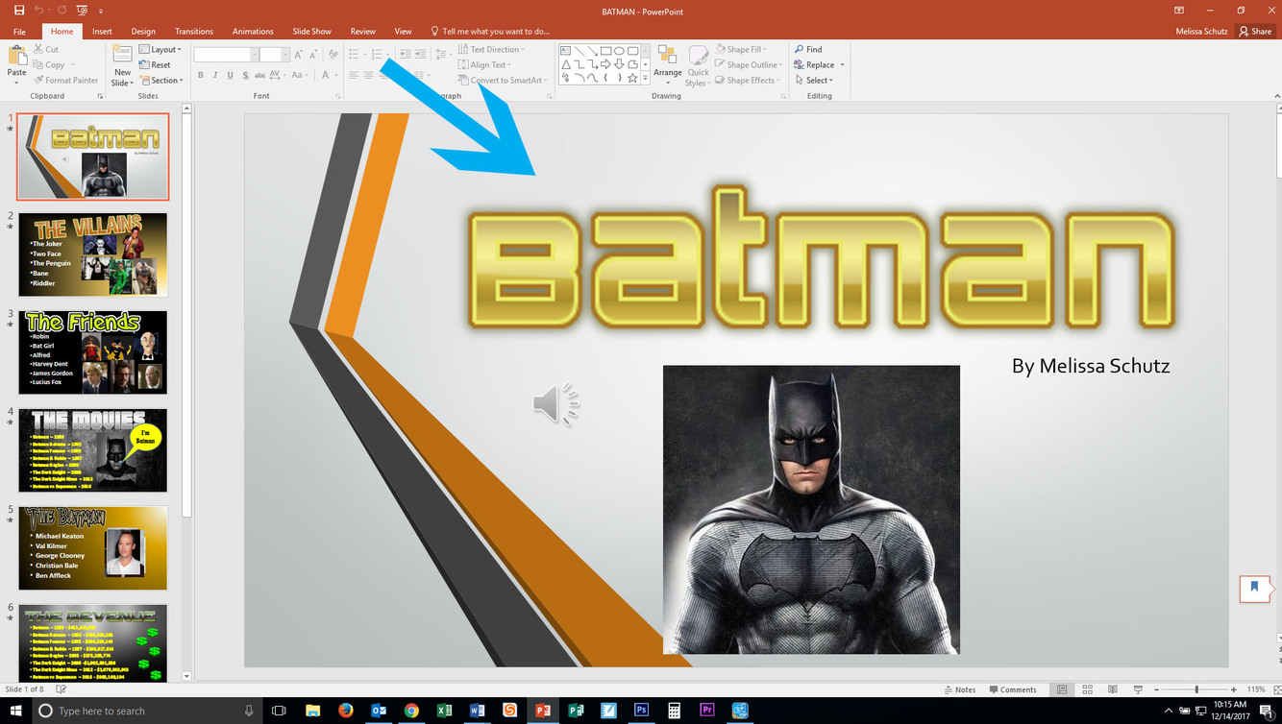Click the zoom in plus icon

(1234, 689)
